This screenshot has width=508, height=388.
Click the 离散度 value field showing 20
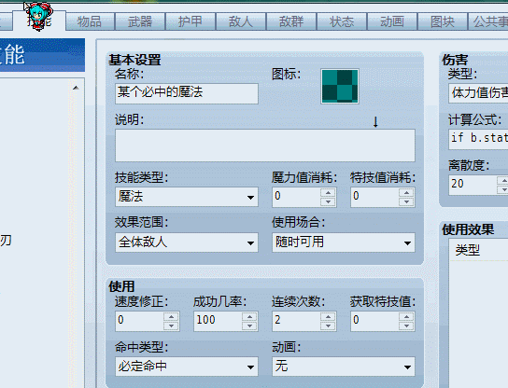coord(473,185)
